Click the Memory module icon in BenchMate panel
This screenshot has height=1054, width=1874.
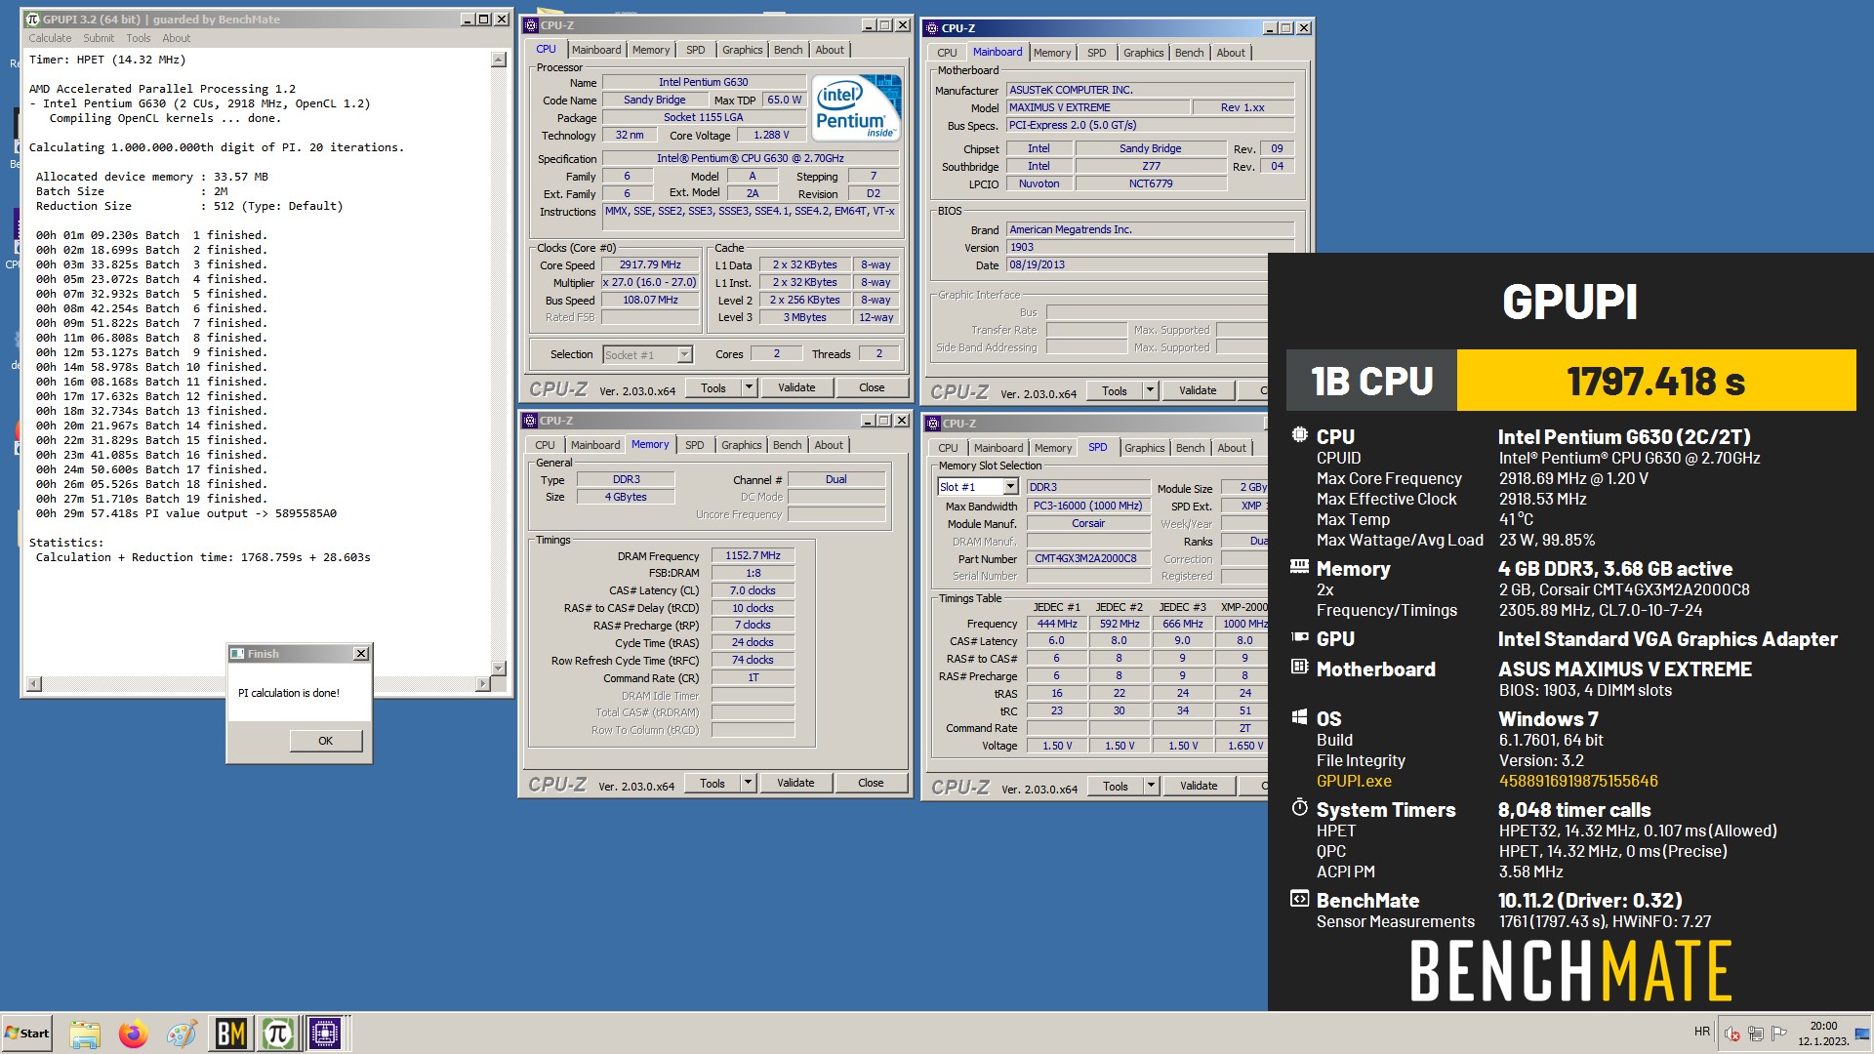(x=1299, y=567)
